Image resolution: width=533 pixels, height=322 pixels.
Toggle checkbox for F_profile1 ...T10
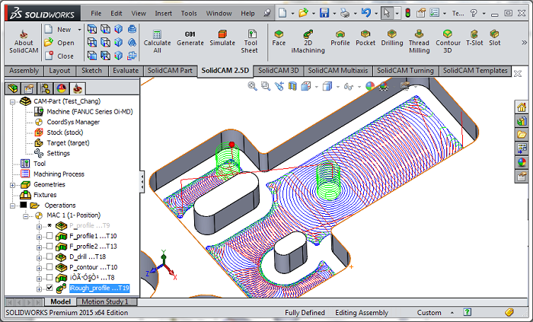(x=49, y=235)
